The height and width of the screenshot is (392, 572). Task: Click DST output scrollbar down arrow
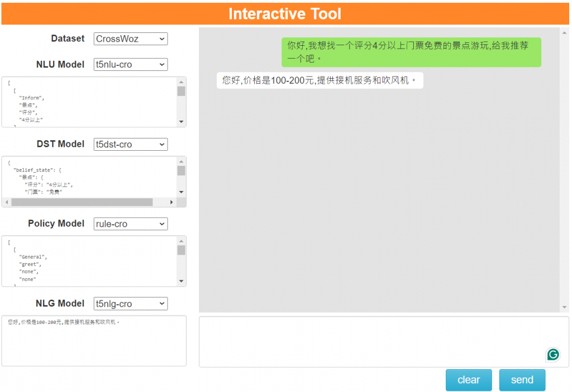(182, 192)
